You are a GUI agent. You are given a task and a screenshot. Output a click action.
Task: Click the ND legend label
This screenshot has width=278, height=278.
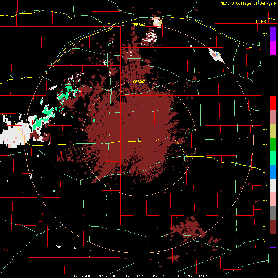265,241
